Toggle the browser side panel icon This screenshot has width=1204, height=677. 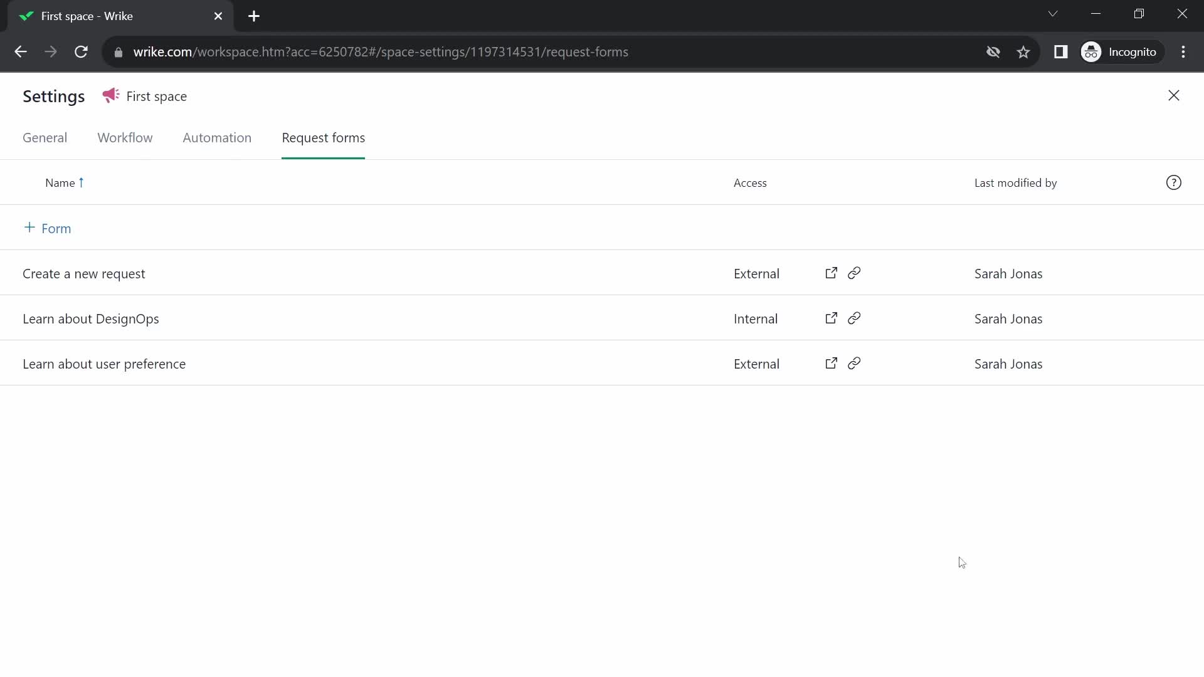(1060, 52)
